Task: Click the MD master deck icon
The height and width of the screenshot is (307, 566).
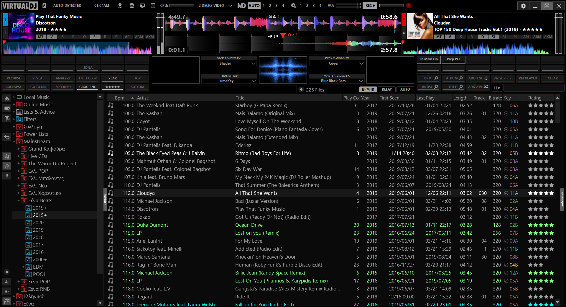Action: click(241, 5)
